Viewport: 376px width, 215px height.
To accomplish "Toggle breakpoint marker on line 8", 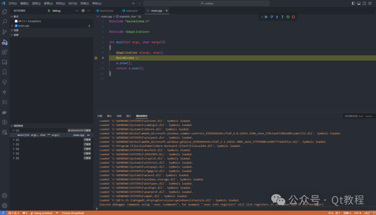I will (96, 58).
